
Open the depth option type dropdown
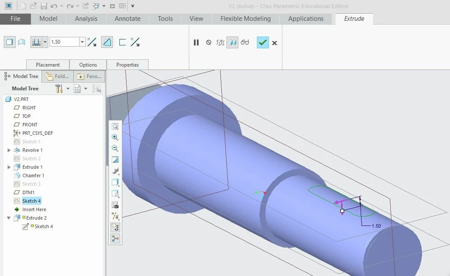(x=45, y=42)
